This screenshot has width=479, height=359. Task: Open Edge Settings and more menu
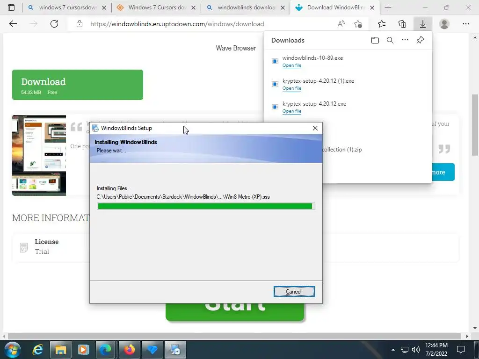coord(465,24)
